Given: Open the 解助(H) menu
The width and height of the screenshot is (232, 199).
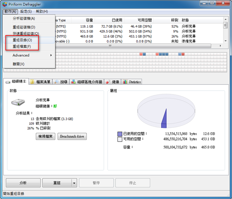Looking at the screenshot, I should [42, 11].
